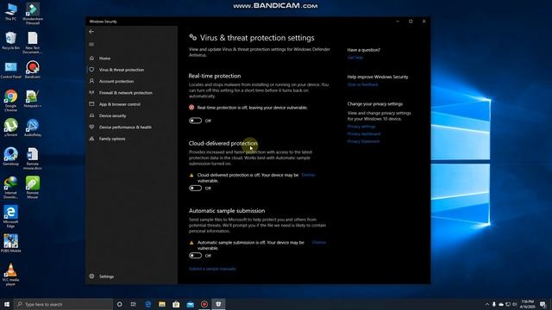Open AudioRelay desktop icon

33,127
